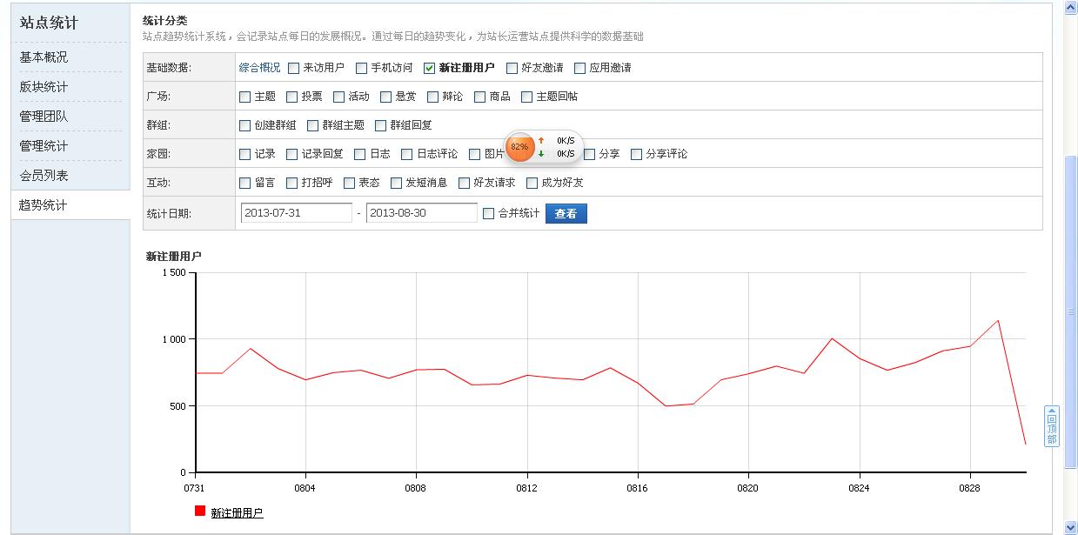Check the 创建群组 checkbox

click(245, 125)
